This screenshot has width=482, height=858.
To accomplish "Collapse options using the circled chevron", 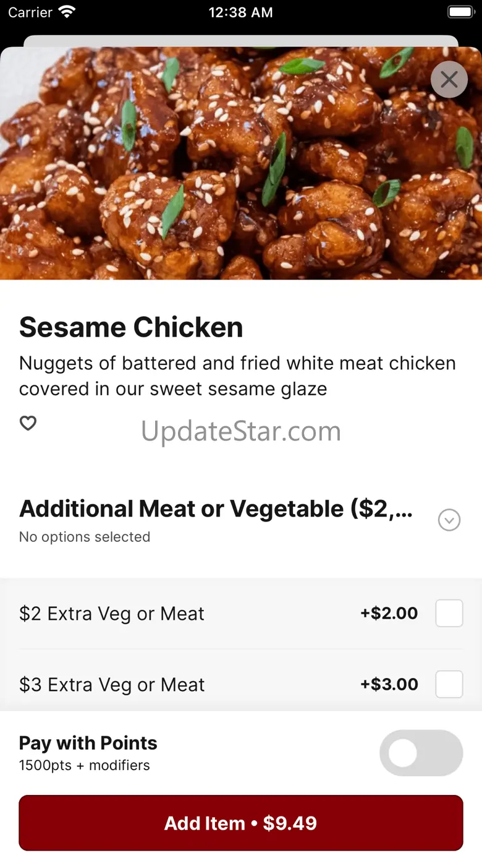I will [x=449, y=520].
